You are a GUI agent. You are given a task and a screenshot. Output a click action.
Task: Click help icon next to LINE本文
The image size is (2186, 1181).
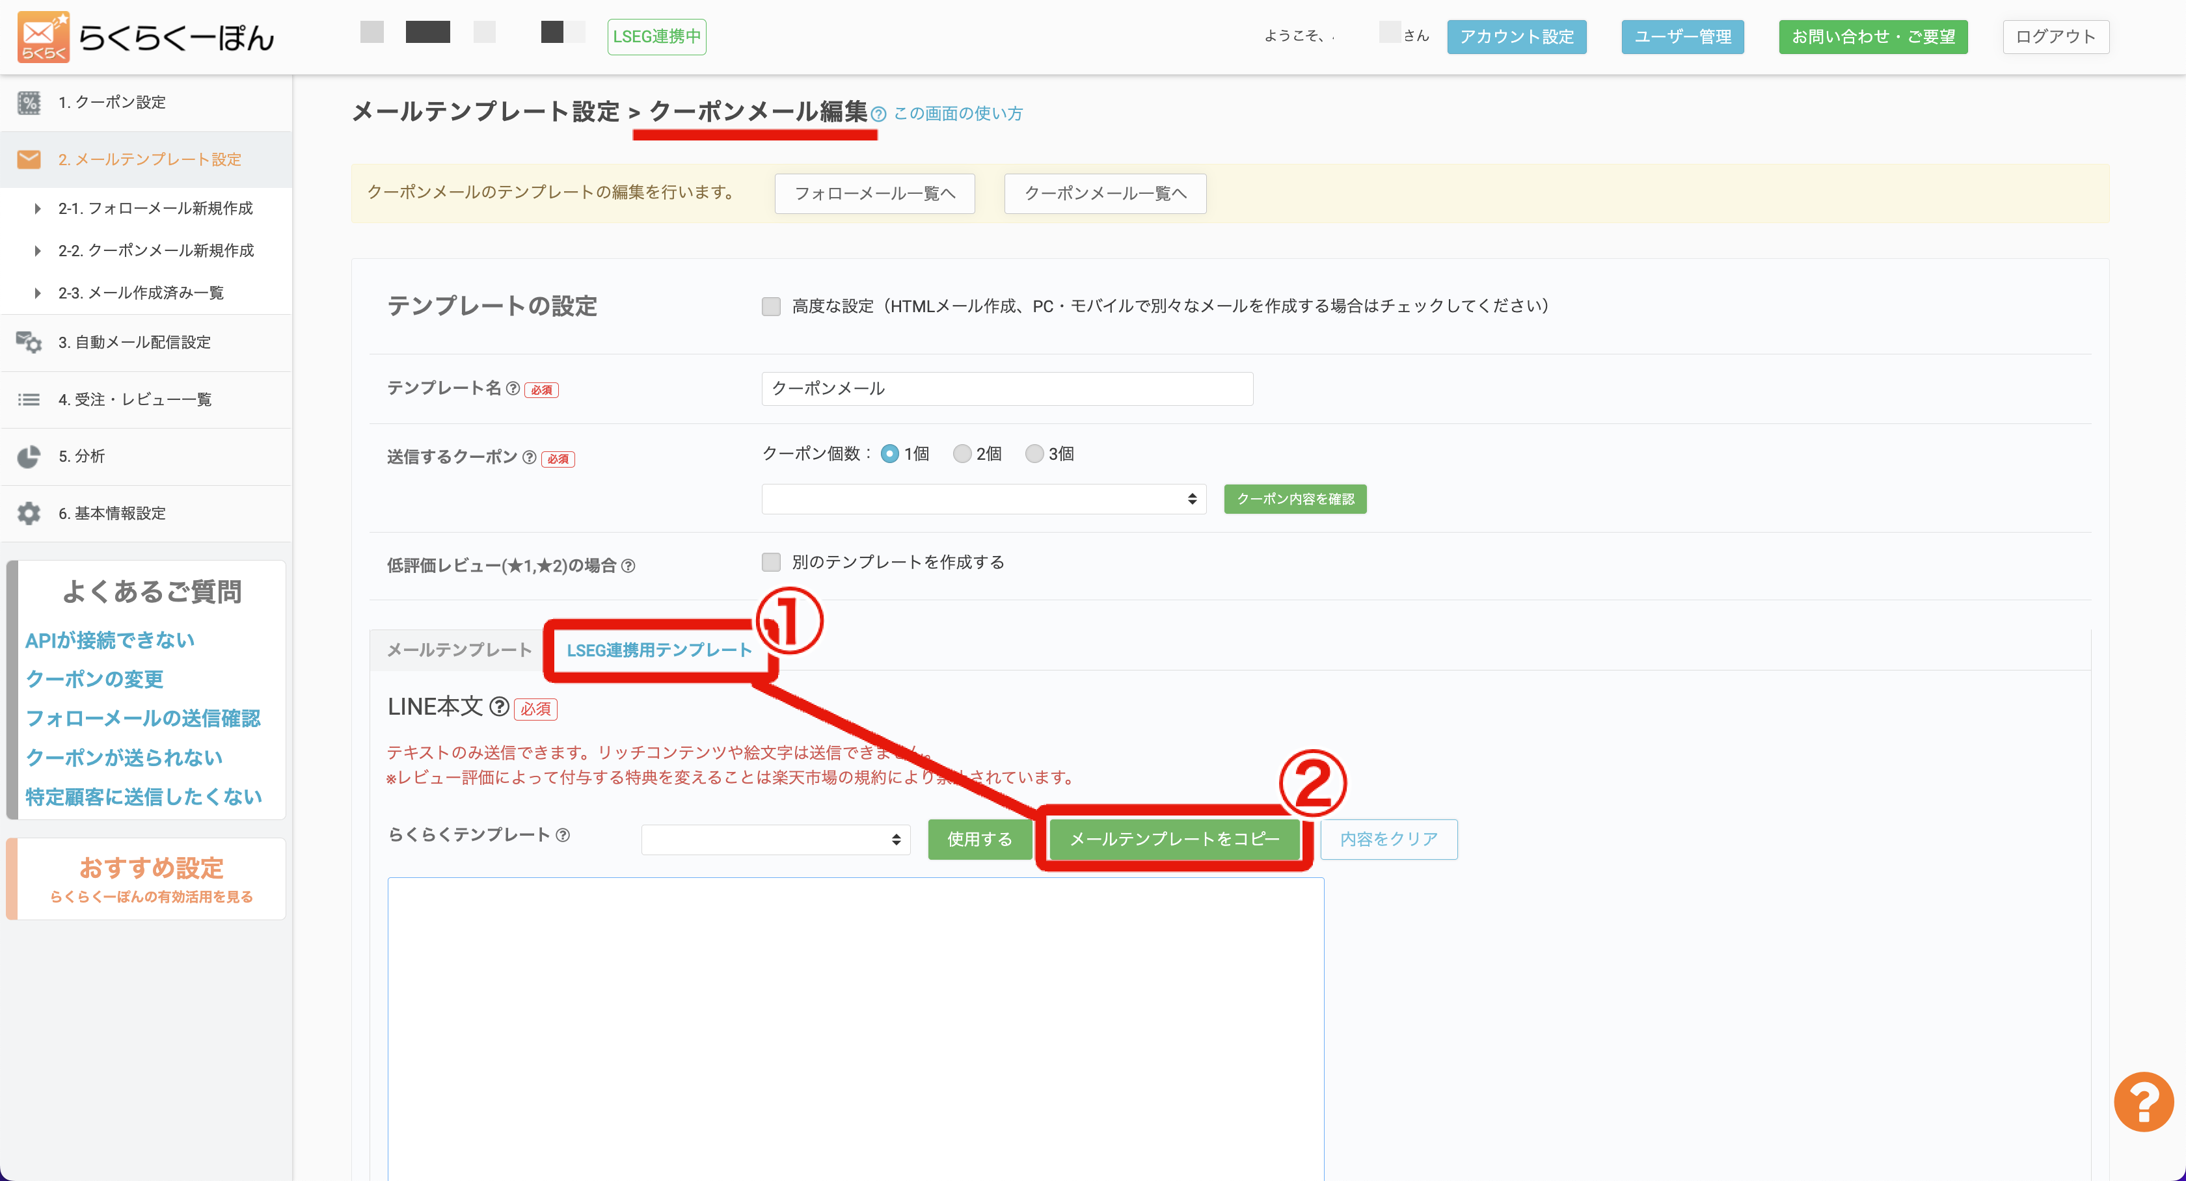(x=500, y=706)
